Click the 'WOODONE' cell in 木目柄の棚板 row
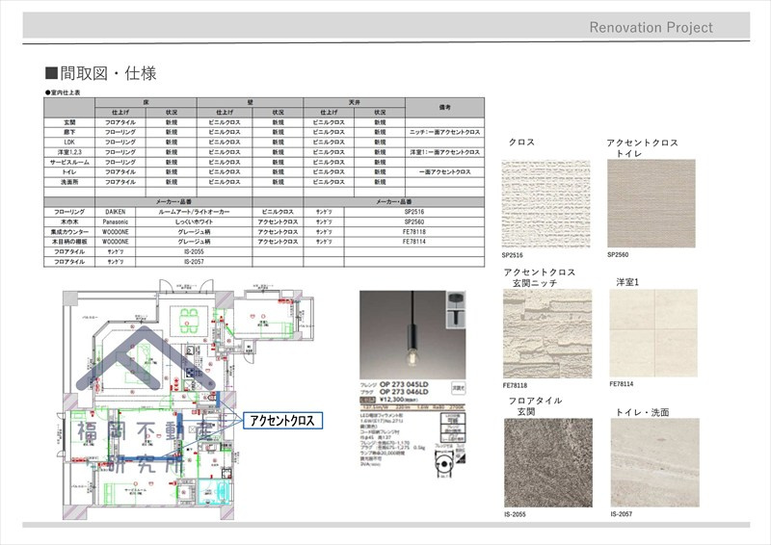The image size is (771, 545). tap(115, 242)
